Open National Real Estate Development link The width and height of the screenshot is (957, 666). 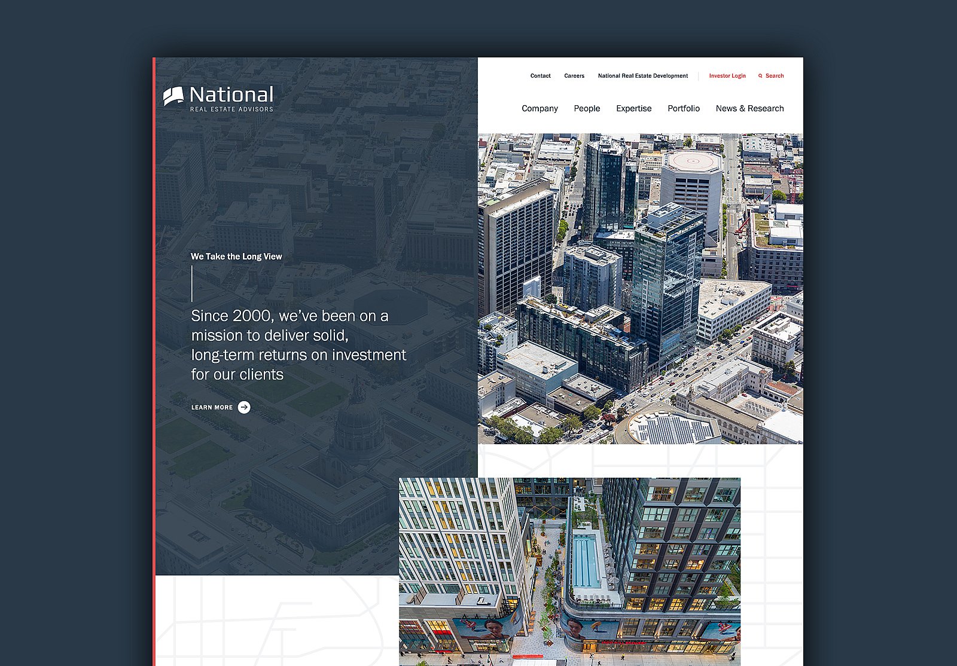[642, 76]
